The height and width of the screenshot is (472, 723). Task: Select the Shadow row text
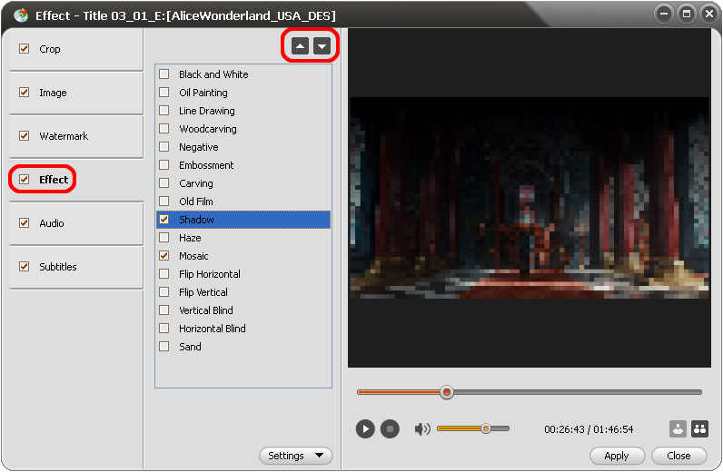pyautogui.click(x=196, y=220)
